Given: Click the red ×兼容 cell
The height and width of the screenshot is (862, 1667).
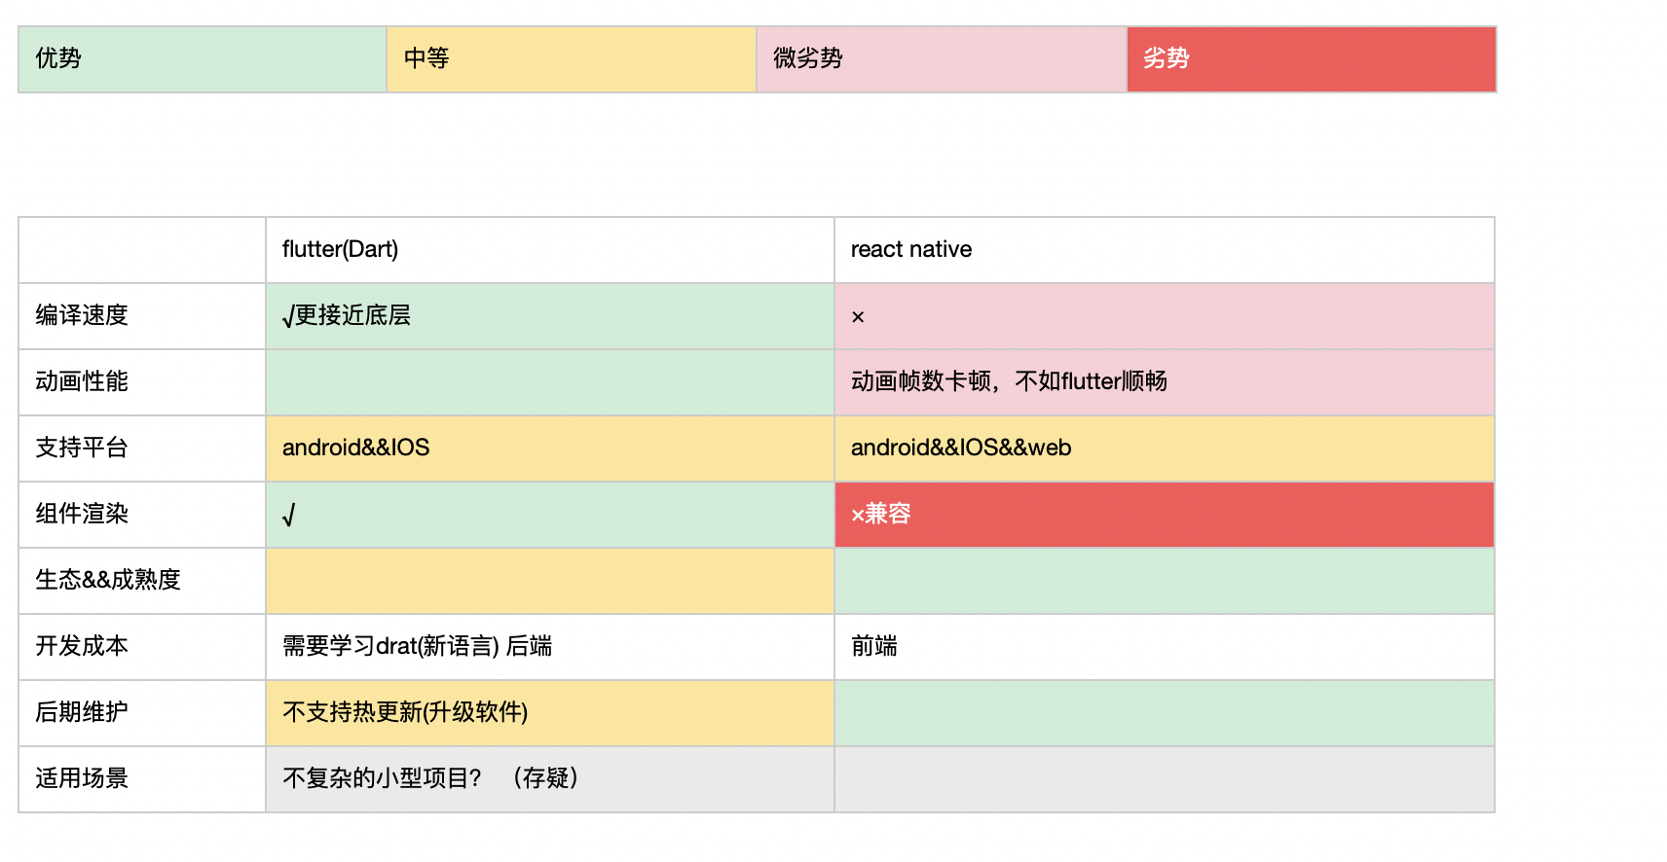Looking at the screenshot, I should [1165, 515].
